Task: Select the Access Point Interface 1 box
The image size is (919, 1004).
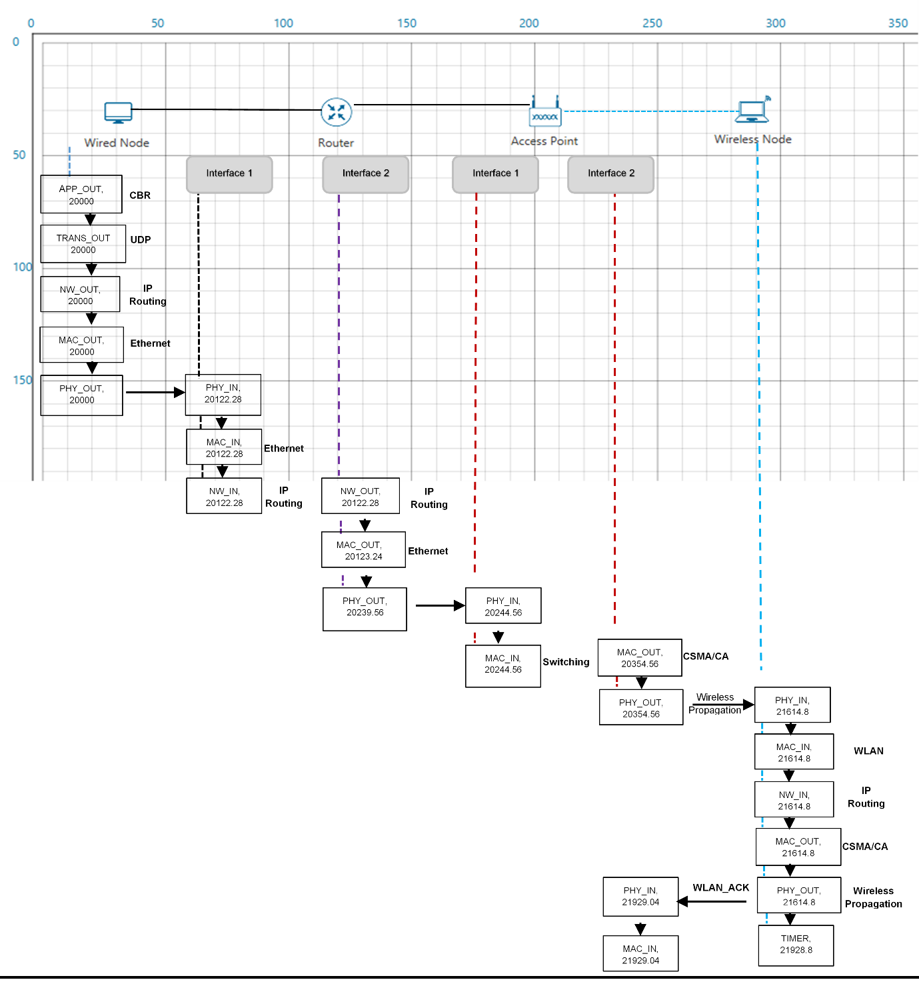Action: point(495,174)
